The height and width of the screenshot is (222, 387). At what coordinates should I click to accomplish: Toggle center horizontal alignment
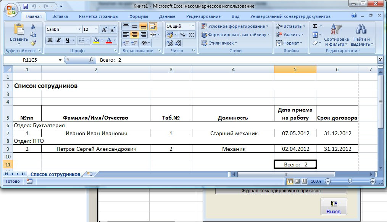(x=135, y=35)
